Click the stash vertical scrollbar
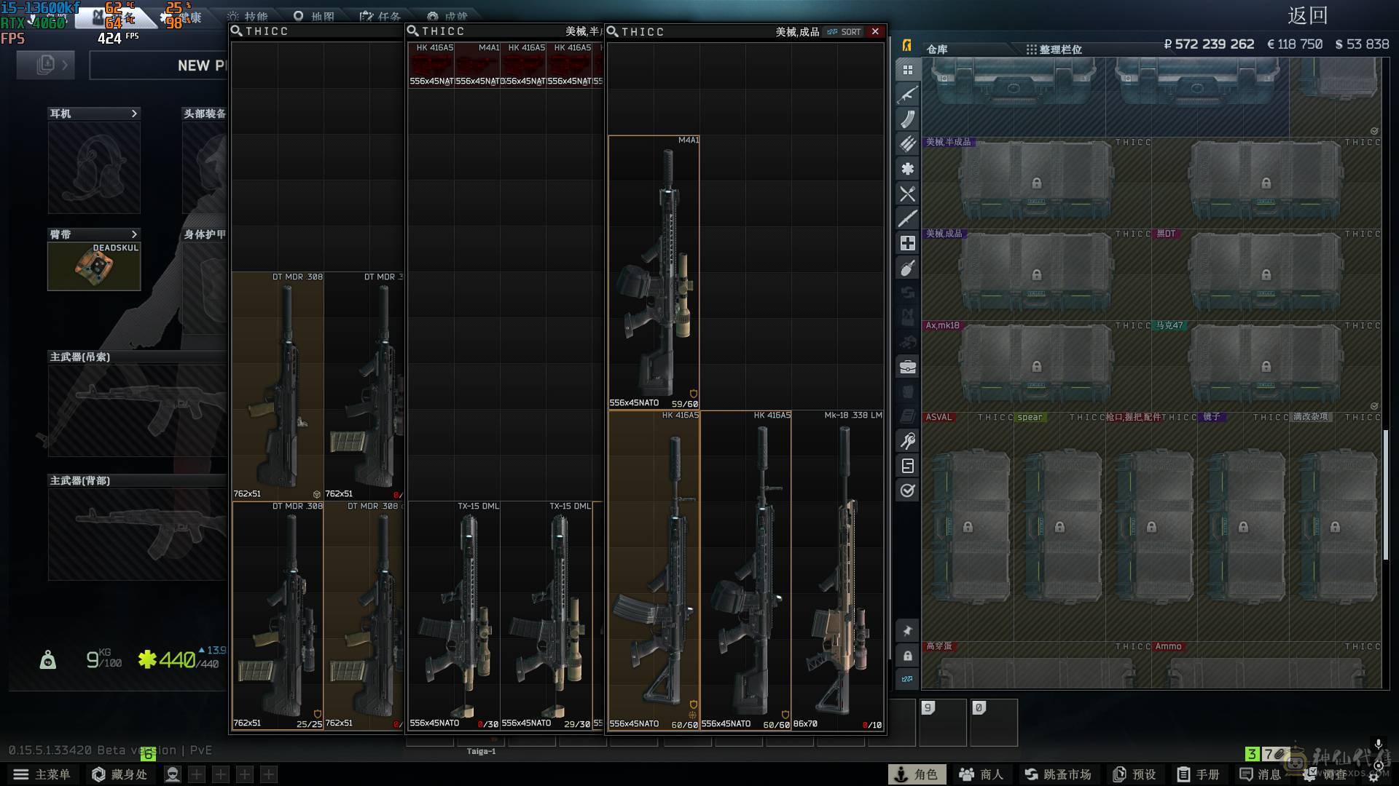Screen dimensions: 1399x786 pyautogui.click(x=1386, y=495)
